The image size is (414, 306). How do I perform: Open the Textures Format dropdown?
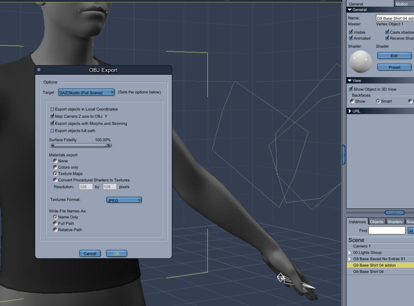pos(124,200)
